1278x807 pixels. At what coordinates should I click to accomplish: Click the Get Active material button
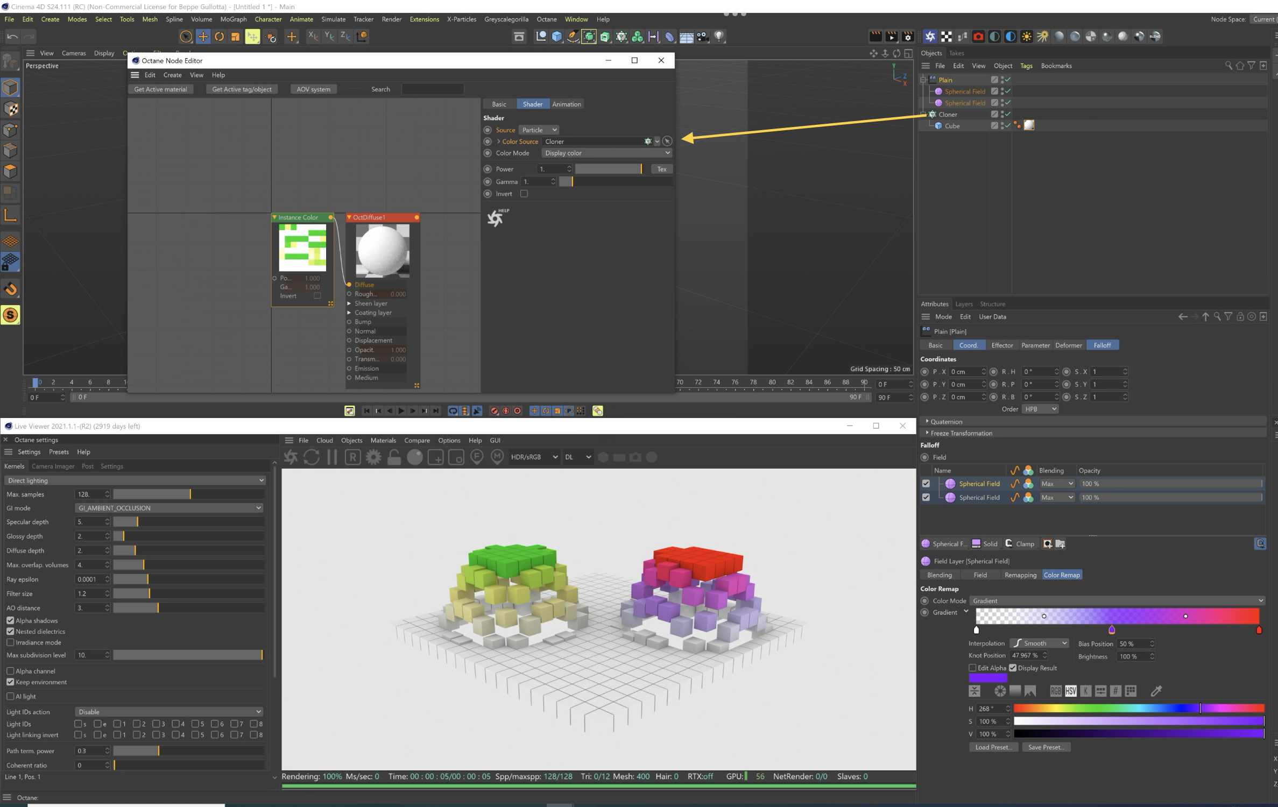pos(160,89)
